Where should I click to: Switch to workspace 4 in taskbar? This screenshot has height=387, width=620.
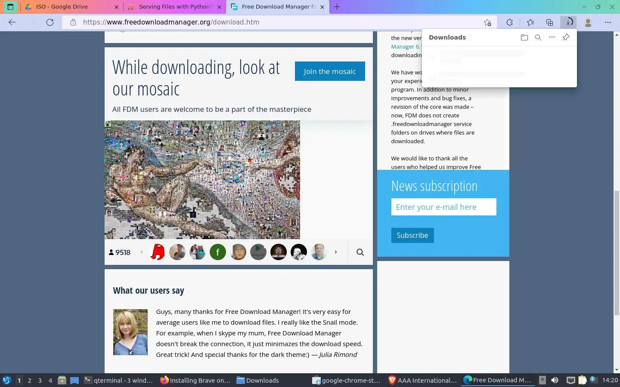50,381
